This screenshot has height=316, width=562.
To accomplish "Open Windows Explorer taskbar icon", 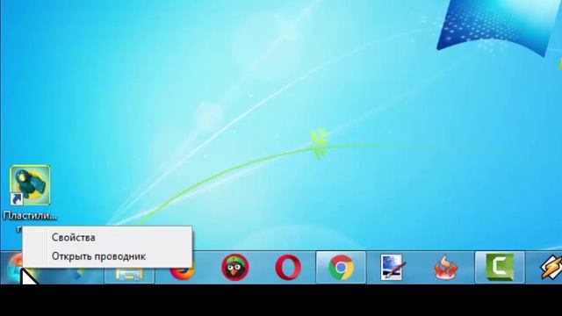I will (129, 275).
